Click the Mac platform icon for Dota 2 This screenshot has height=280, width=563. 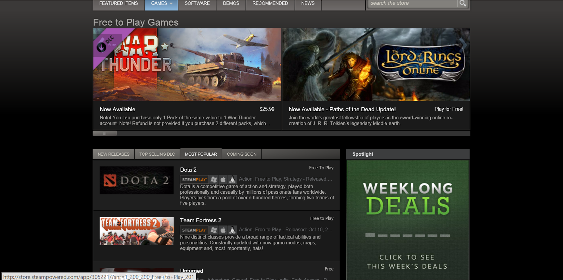(223, 179)
